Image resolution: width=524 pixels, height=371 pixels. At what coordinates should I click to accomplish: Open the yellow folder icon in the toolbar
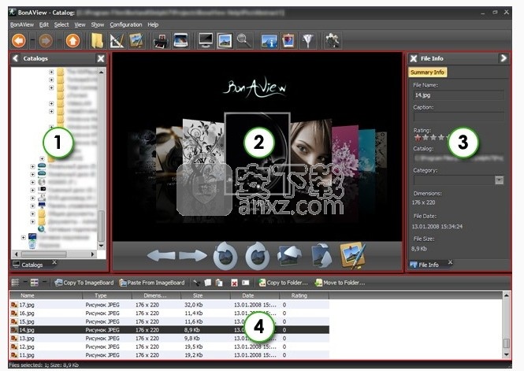[x=97, y=41]
